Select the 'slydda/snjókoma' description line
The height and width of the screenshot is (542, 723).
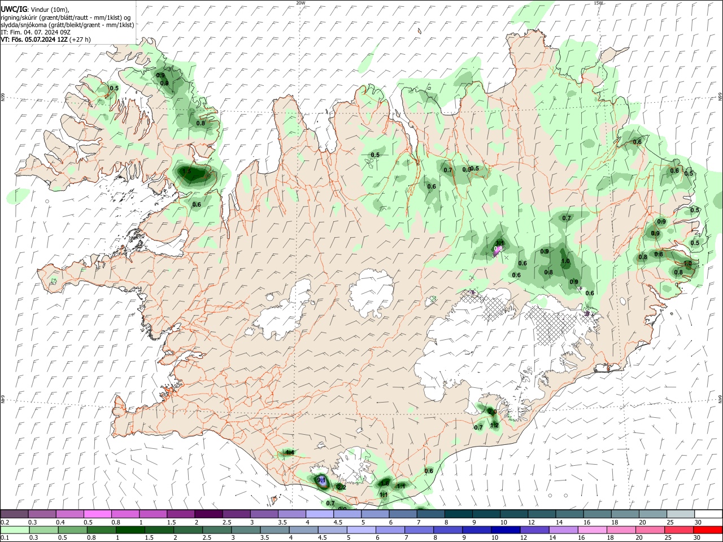(67, 25)
